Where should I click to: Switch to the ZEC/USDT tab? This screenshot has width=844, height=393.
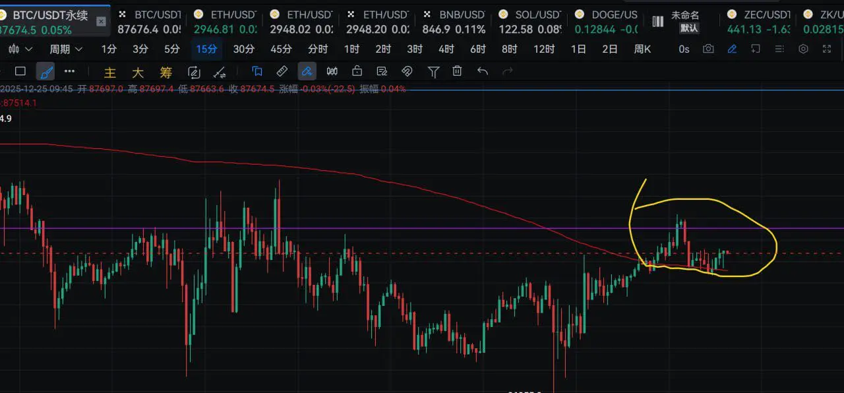point(758,22)
